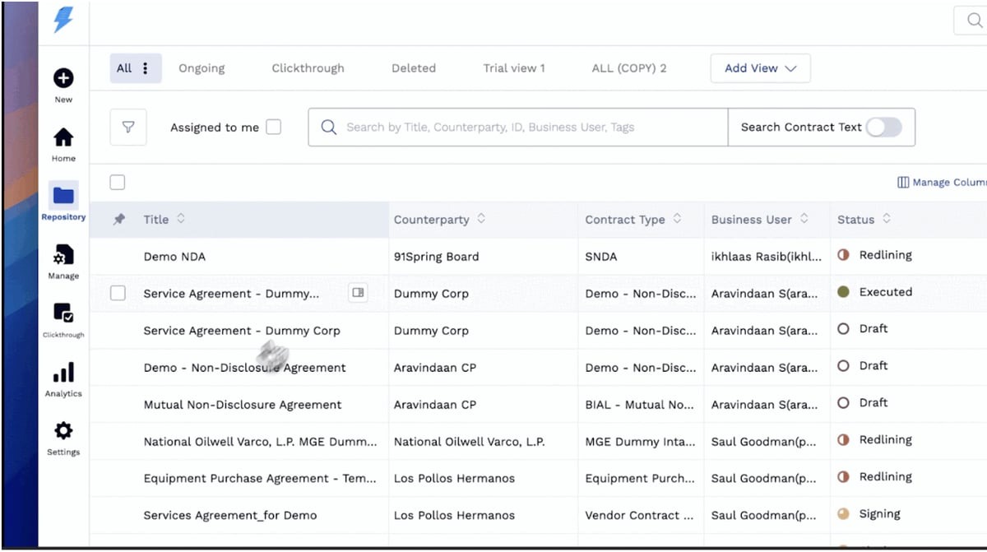Click the pin icon in table header
This screenshot has width=987, height=552.
point(119,220)
